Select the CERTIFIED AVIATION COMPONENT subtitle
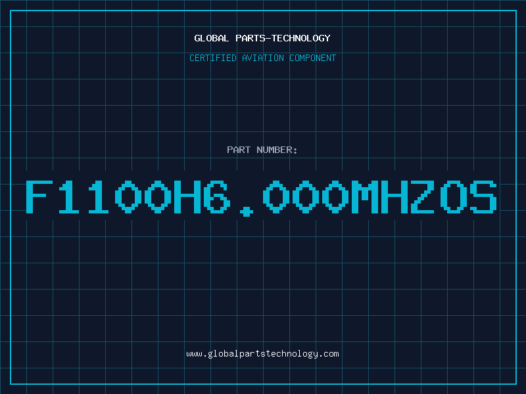Image resolution: width=526 pixels, height=394 pixels. tap(262, 58)
